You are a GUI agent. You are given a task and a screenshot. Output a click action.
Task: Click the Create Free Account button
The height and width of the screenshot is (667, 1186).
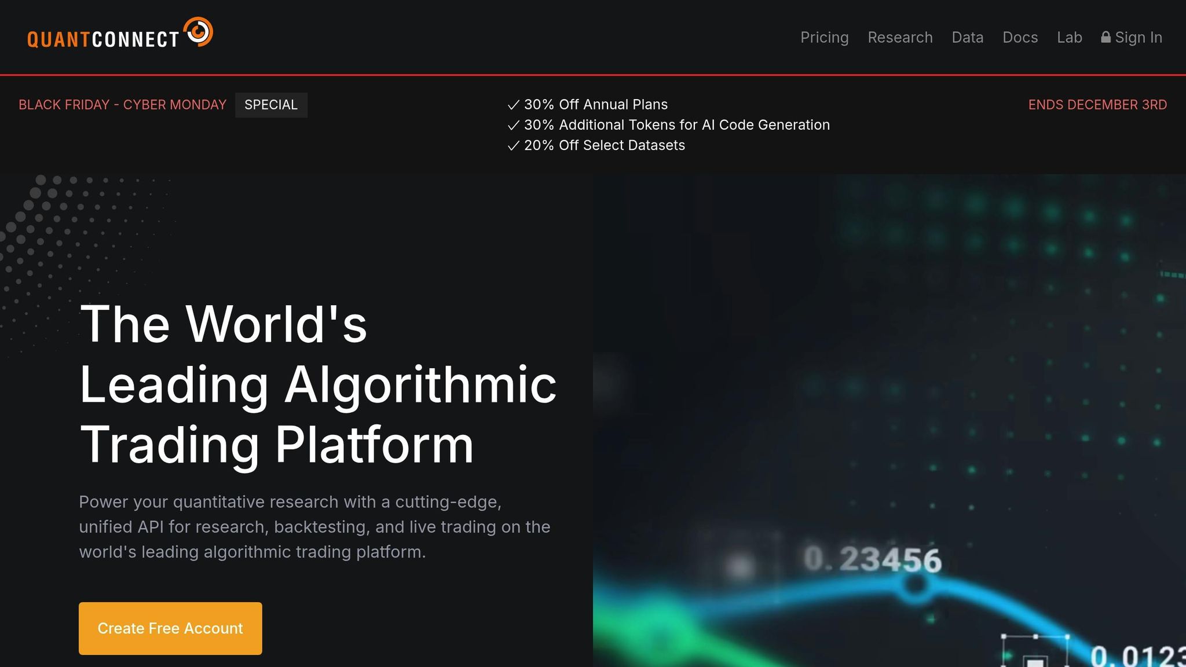170,628
